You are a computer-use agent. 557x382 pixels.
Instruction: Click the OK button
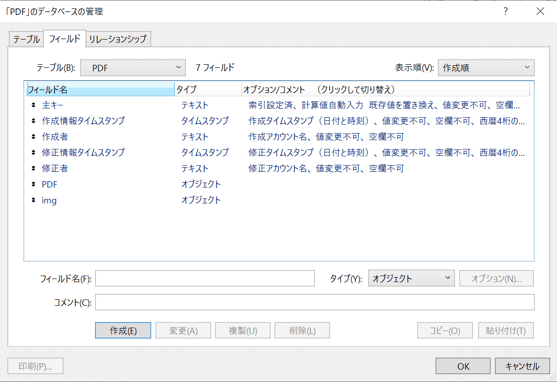point(463,366)
